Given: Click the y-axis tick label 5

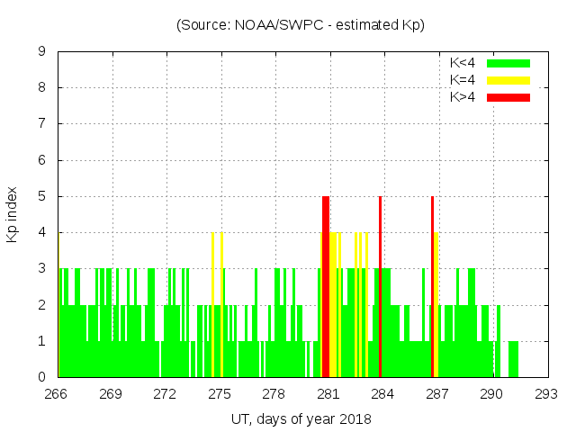Looking at the screenshot, I should 41,197.
